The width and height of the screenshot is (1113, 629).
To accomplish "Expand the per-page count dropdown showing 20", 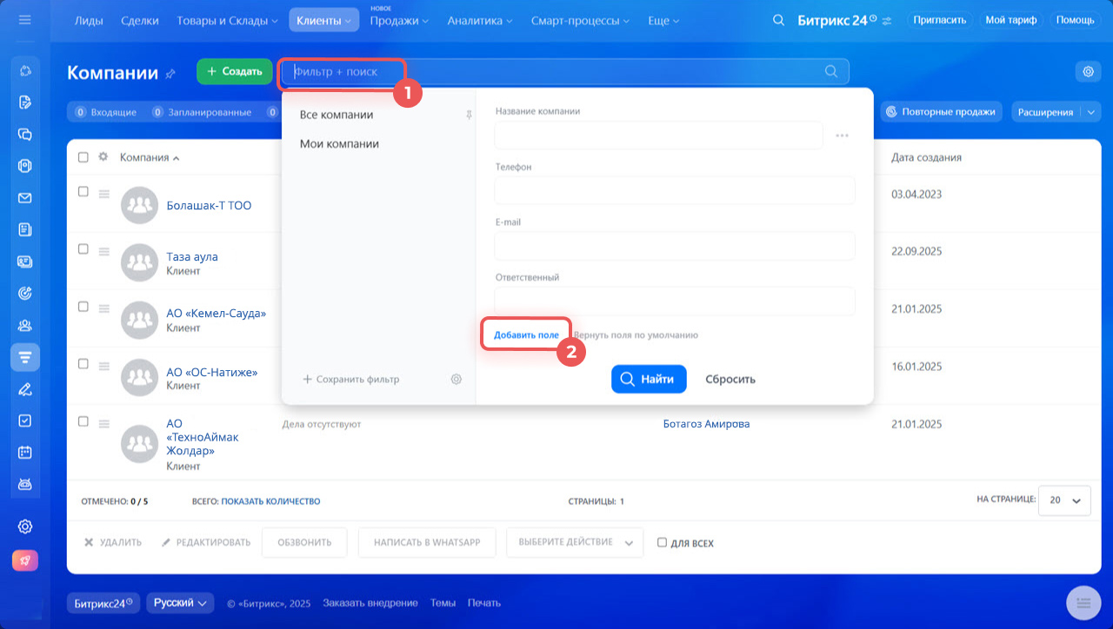I will tap(1064, 500).
